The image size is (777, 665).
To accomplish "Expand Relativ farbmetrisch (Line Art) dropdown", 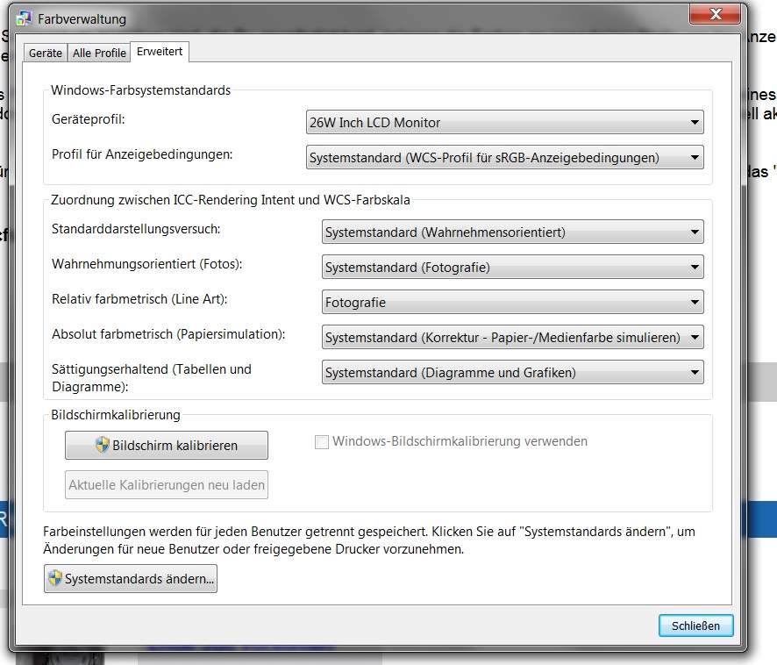I will coord(512,302).
